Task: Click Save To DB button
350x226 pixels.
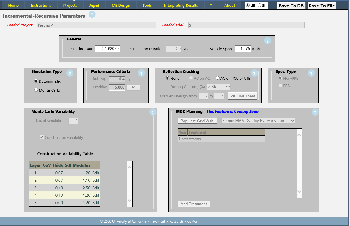Action: (x=291, y=6)
